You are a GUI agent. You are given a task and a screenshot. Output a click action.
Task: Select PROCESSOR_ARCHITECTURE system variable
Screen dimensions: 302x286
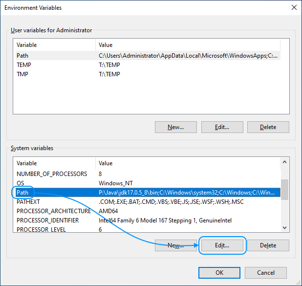[x=148, y=211]
